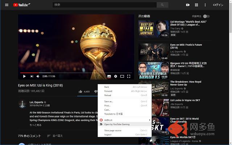232x145 pixels.
Task: Mute the video volume
Action: coord(38,76)
